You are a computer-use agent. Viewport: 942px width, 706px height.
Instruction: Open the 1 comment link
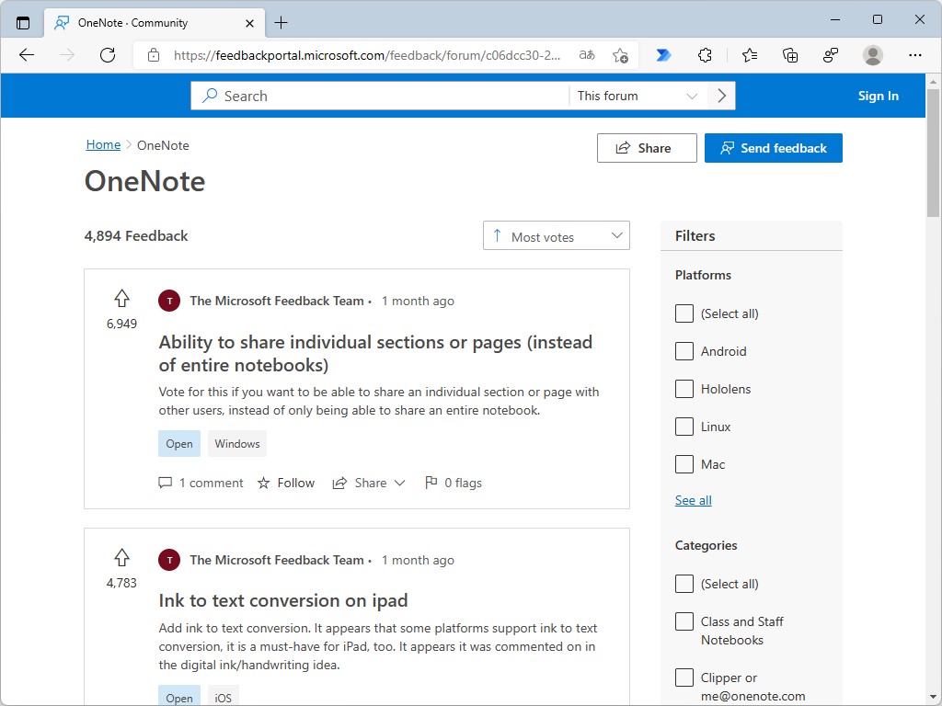[x=201, y=483]
